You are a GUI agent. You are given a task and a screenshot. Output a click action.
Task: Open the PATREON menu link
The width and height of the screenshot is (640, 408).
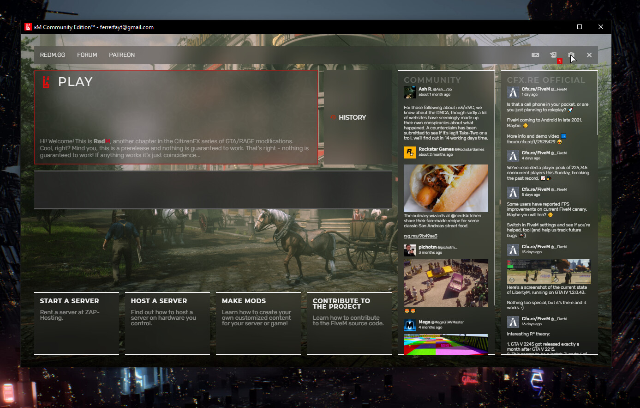tap(122, 55)
